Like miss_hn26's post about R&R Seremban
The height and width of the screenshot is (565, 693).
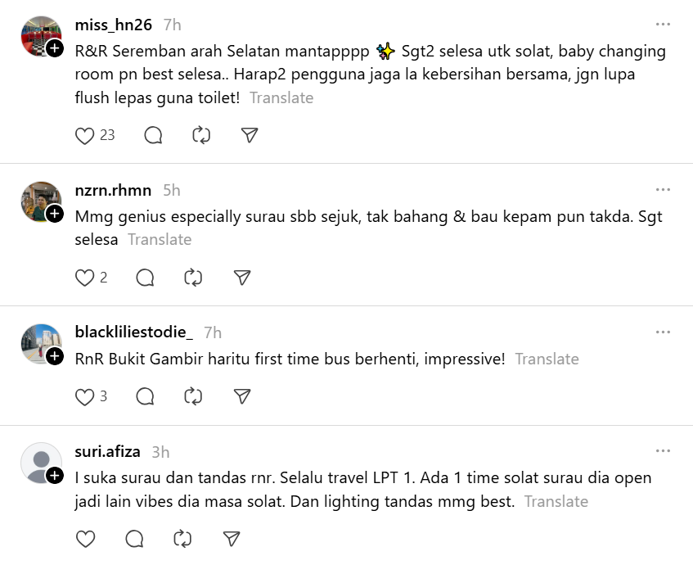tap(85, 136)
